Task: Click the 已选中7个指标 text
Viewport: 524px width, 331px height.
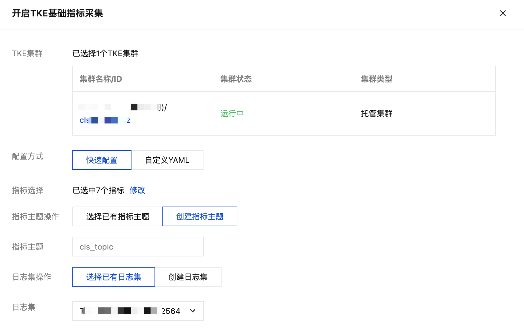Action: [98, 190]
